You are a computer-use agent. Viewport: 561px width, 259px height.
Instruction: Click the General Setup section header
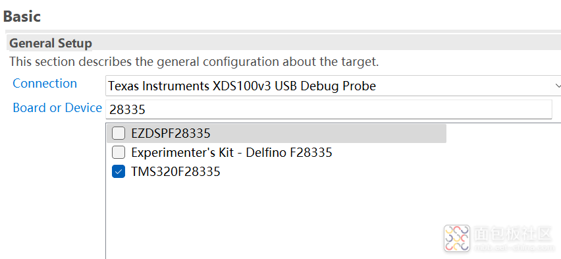(x=51, y=43)
